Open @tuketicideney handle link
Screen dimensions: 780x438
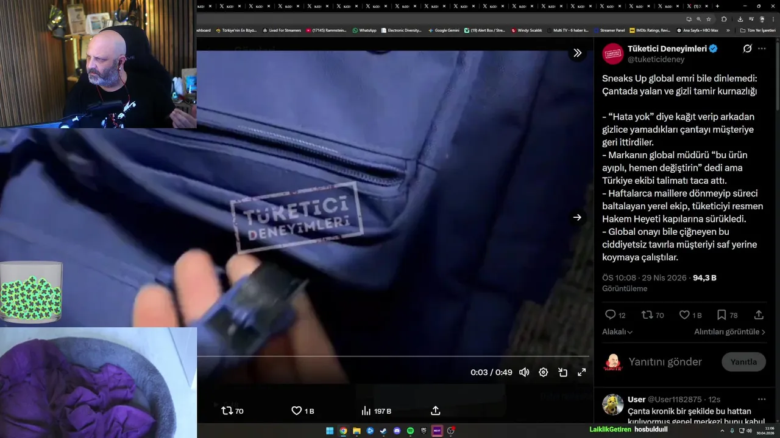656,60
